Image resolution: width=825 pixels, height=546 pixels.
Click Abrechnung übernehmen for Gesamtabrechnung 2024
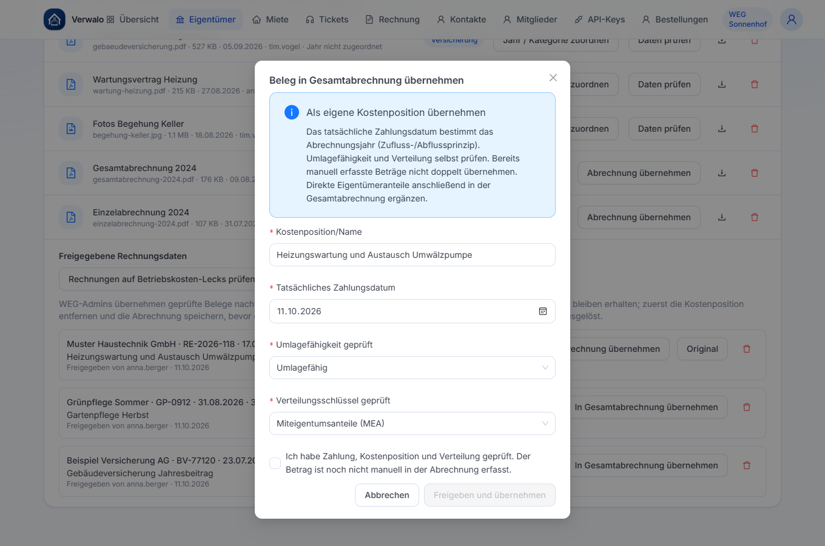pyautogui.click(x=639, y=173)
